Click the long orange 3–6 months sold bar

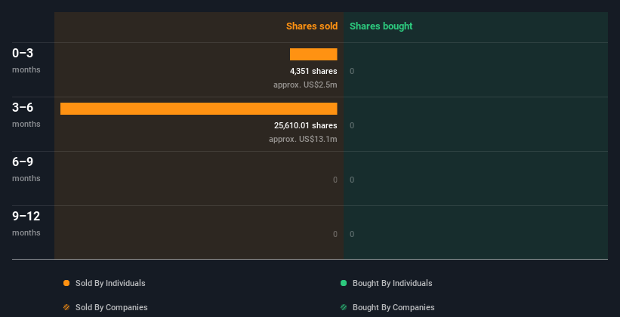(199, 109)
